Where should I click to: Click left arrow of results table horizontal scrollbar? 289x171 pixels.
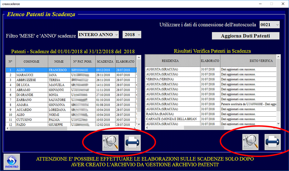[x=147, y=127]
